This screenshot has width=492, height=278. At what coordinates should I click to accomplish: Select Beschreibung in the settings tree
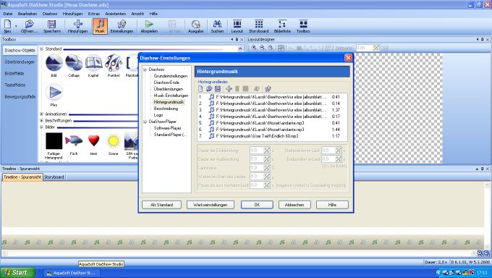pos(166,109)
